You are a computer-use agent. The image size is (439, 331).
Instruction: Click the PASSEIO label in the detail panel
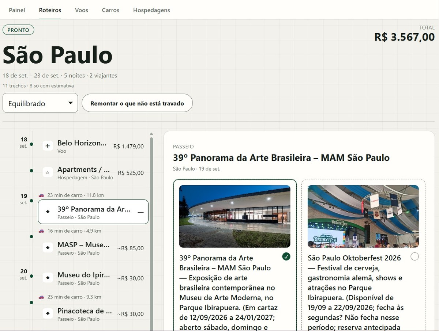click(183, 147)
